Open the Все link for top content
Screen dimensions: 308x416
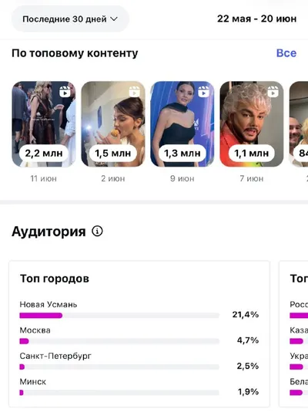286,53
